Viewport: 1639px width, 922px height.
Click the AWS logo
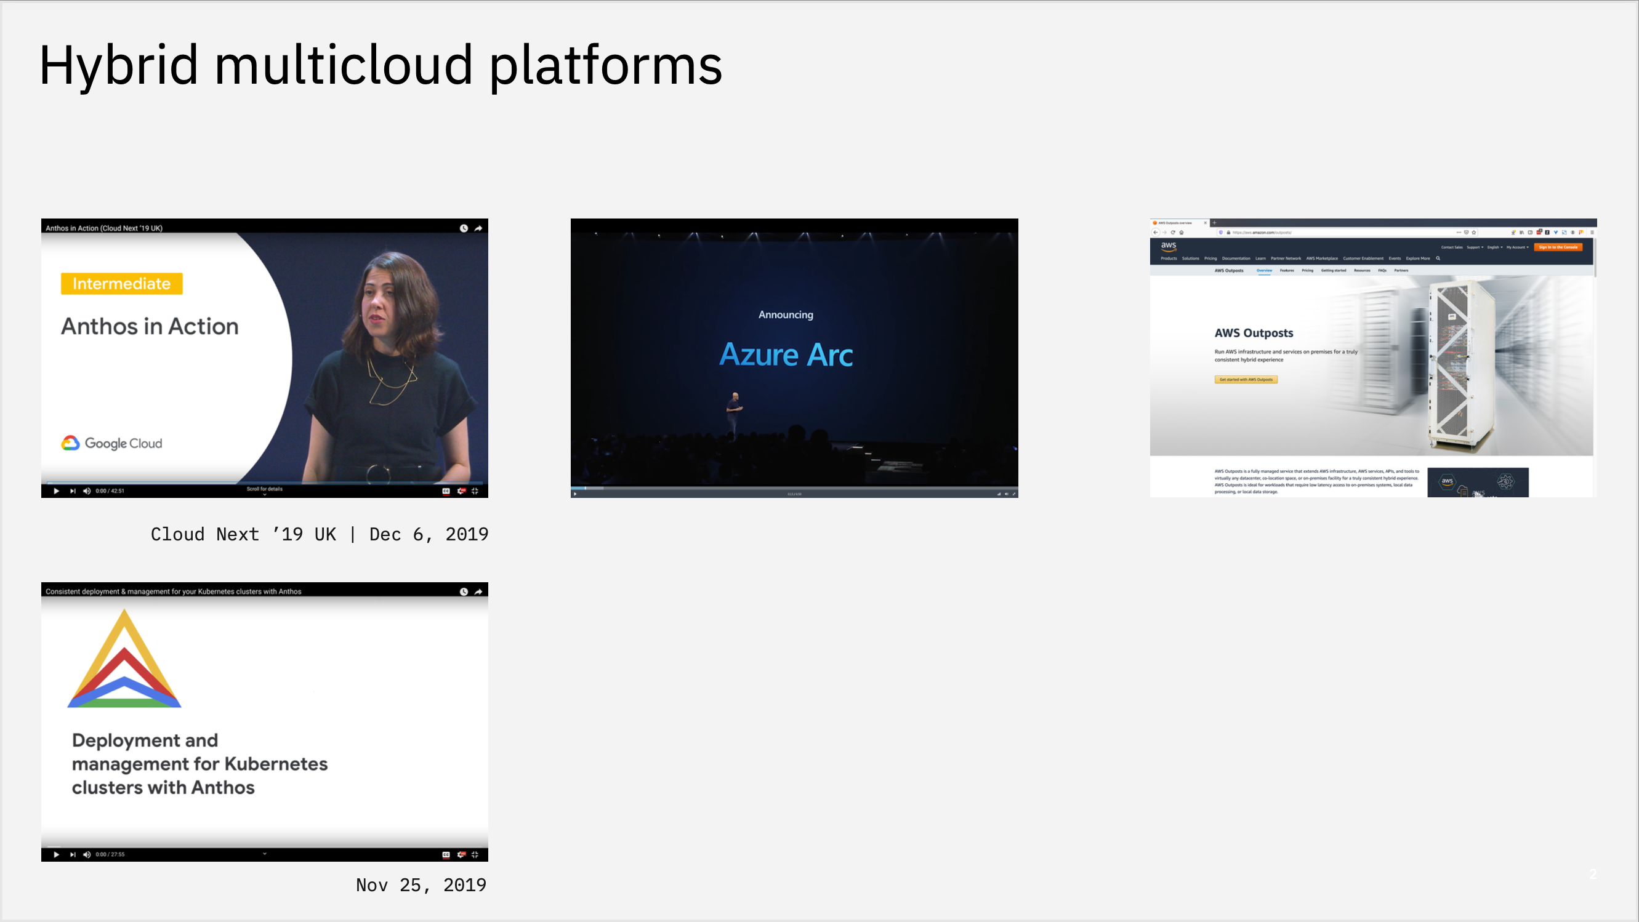[x=1169, y=247]
